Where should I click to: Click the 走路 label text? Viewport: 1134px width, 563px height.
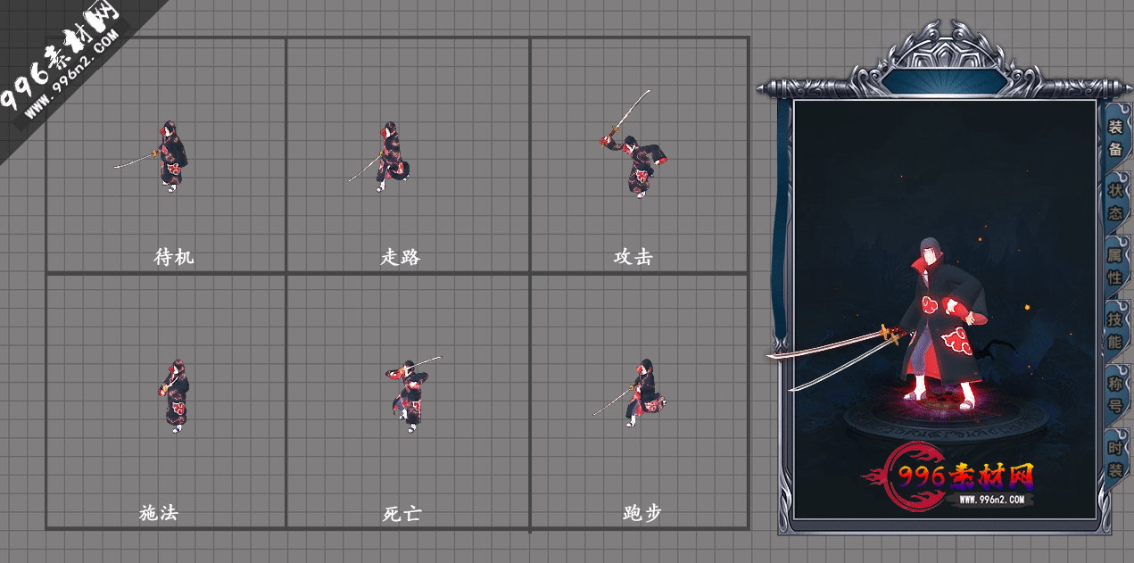coord(401,257)
